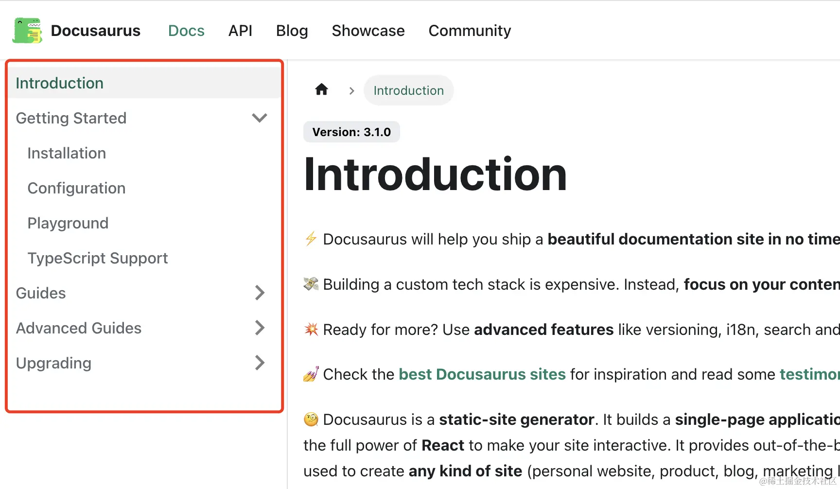840x489 pixels.
Task: Click the home breadcrumb icon
Action: point(321,90)
